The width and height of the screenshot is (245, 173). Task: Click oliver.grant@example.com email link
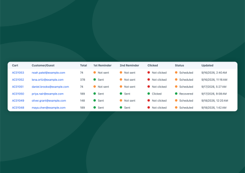pos(49,101)
